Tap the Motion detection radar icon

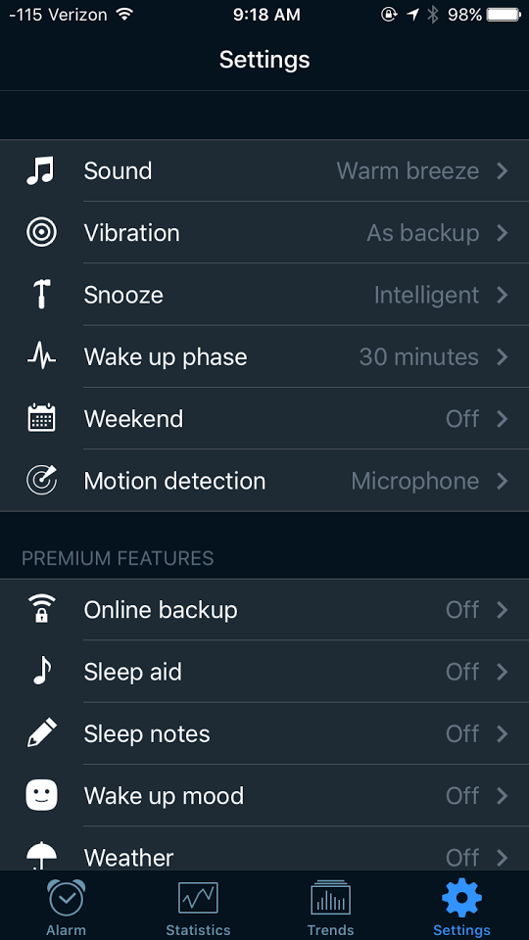coord(41,480)
